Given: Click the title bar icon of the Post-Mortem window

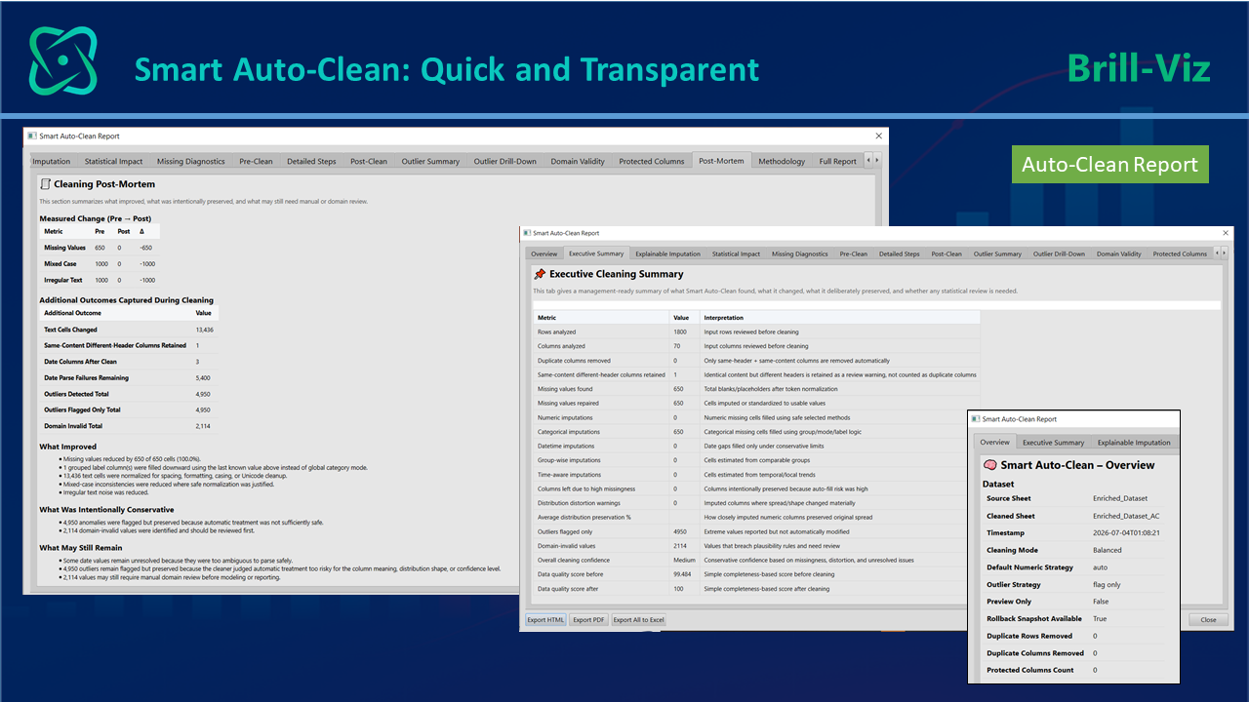Looking at the screenshot, I should pyautogui.click(x=32, y=136).
